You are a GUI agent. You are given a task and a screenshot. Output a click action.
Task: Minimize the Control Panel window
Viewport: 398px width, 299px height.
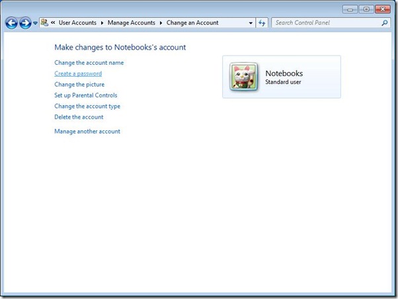point(350,9)
